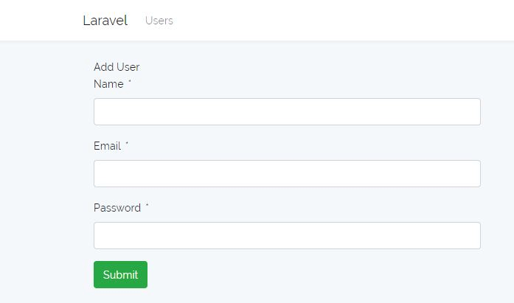Open the Laravel brand link
514x303 pixels.
(x=105, y=21)
